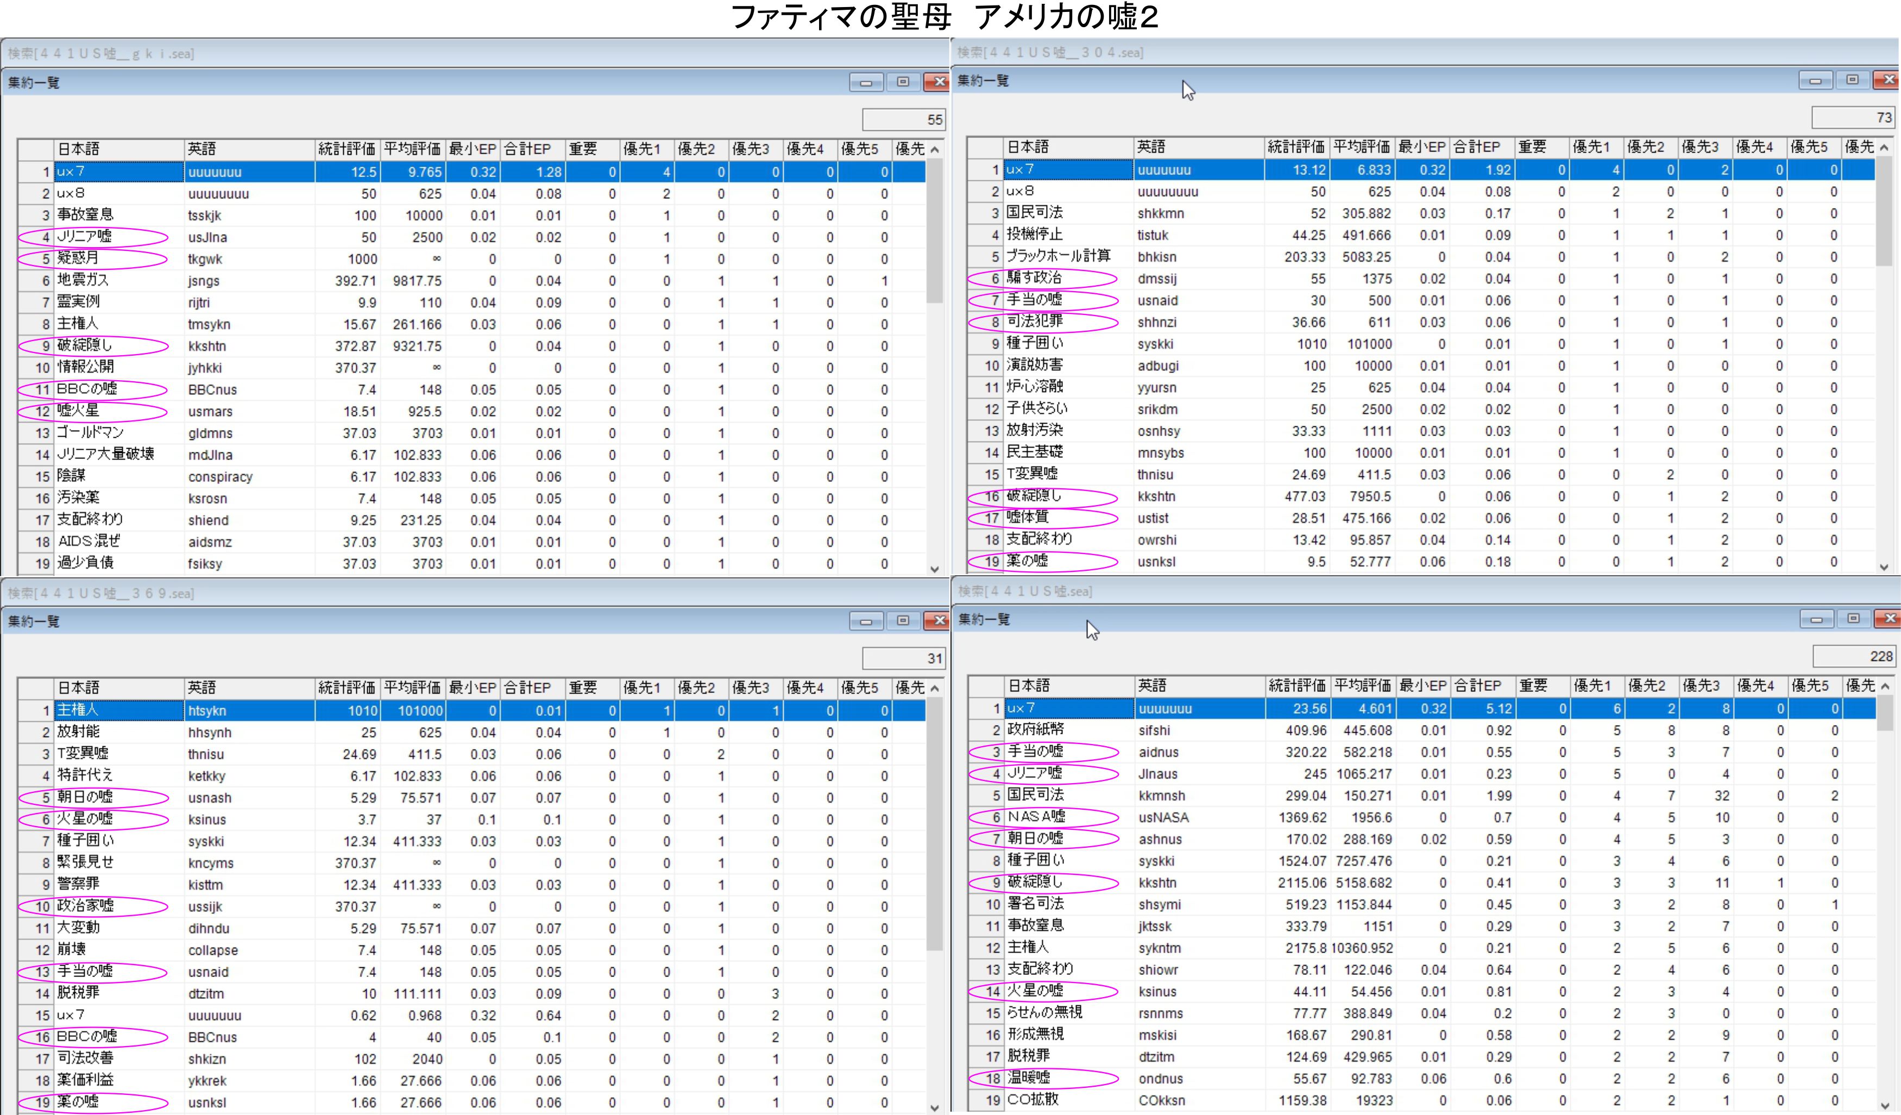Click the conspiracy cell beside 陰謀
The width and height of the screenshot is (1901, 1115).
pos(221,477)
